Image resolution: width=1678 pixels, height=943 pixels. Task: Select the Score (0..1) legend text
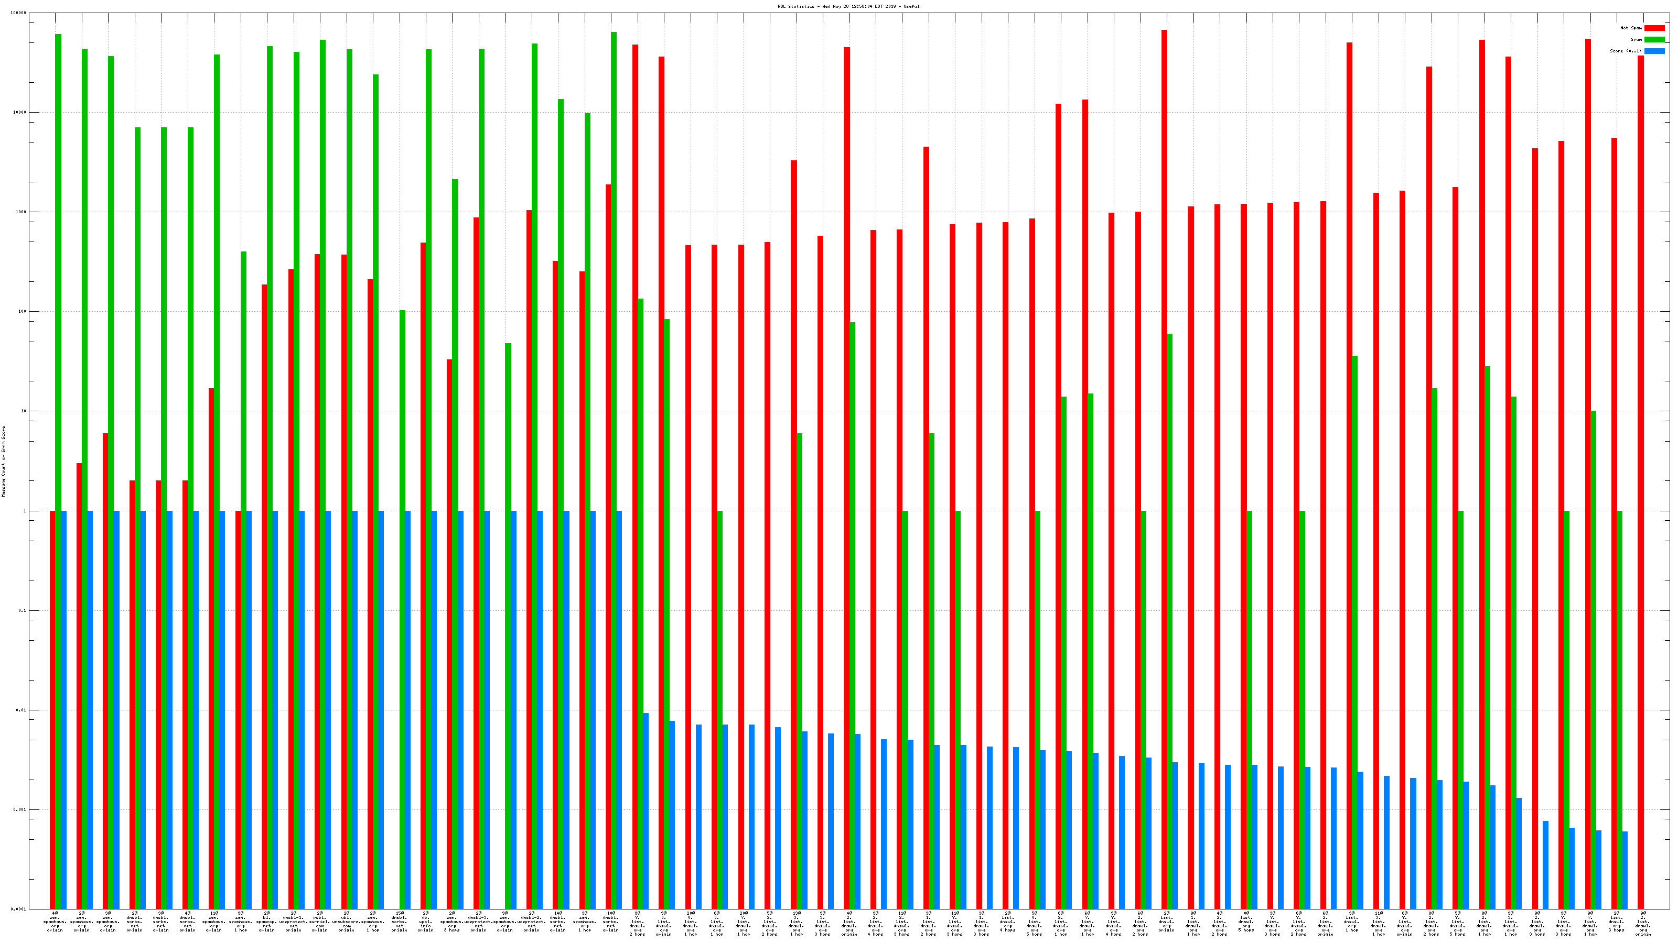pos(1625,51)
